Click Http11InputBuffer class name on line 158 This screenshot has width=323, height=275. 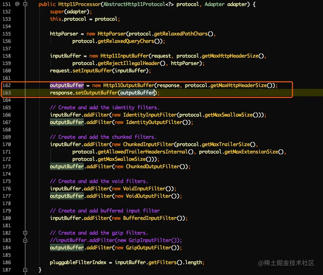(x=125, y=56)
